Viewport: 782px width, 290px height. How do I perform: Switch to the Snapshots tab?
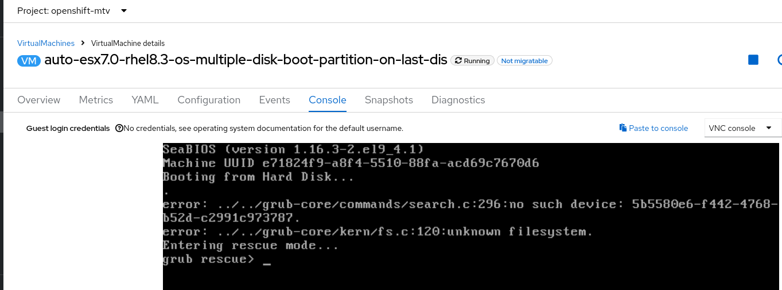pos(389,100)
